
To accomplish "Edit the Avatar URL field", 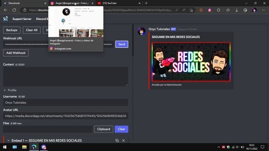I will (66, 116).
